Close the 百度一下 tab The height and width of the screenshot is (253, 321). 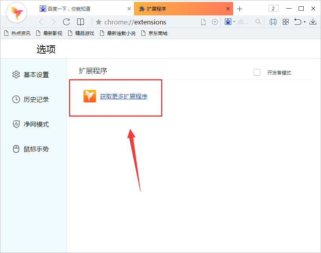(x=129, y=9)
